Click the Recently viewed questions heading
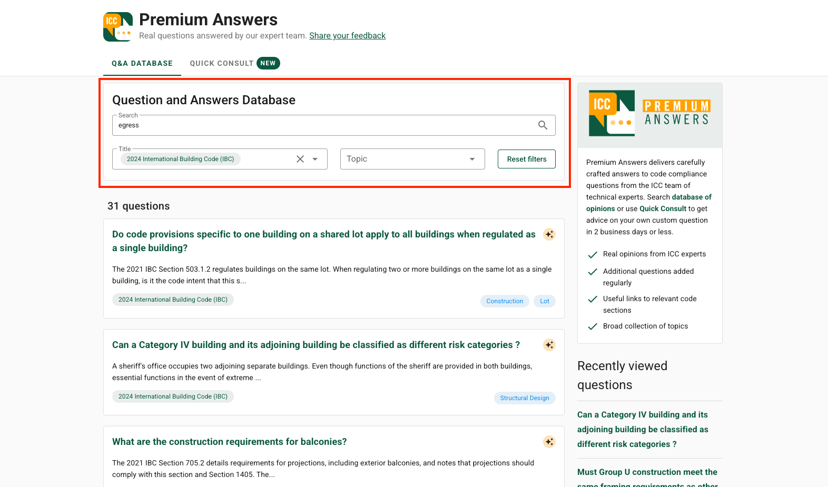Viewport: 828px width, 487px height. (623, 375)
